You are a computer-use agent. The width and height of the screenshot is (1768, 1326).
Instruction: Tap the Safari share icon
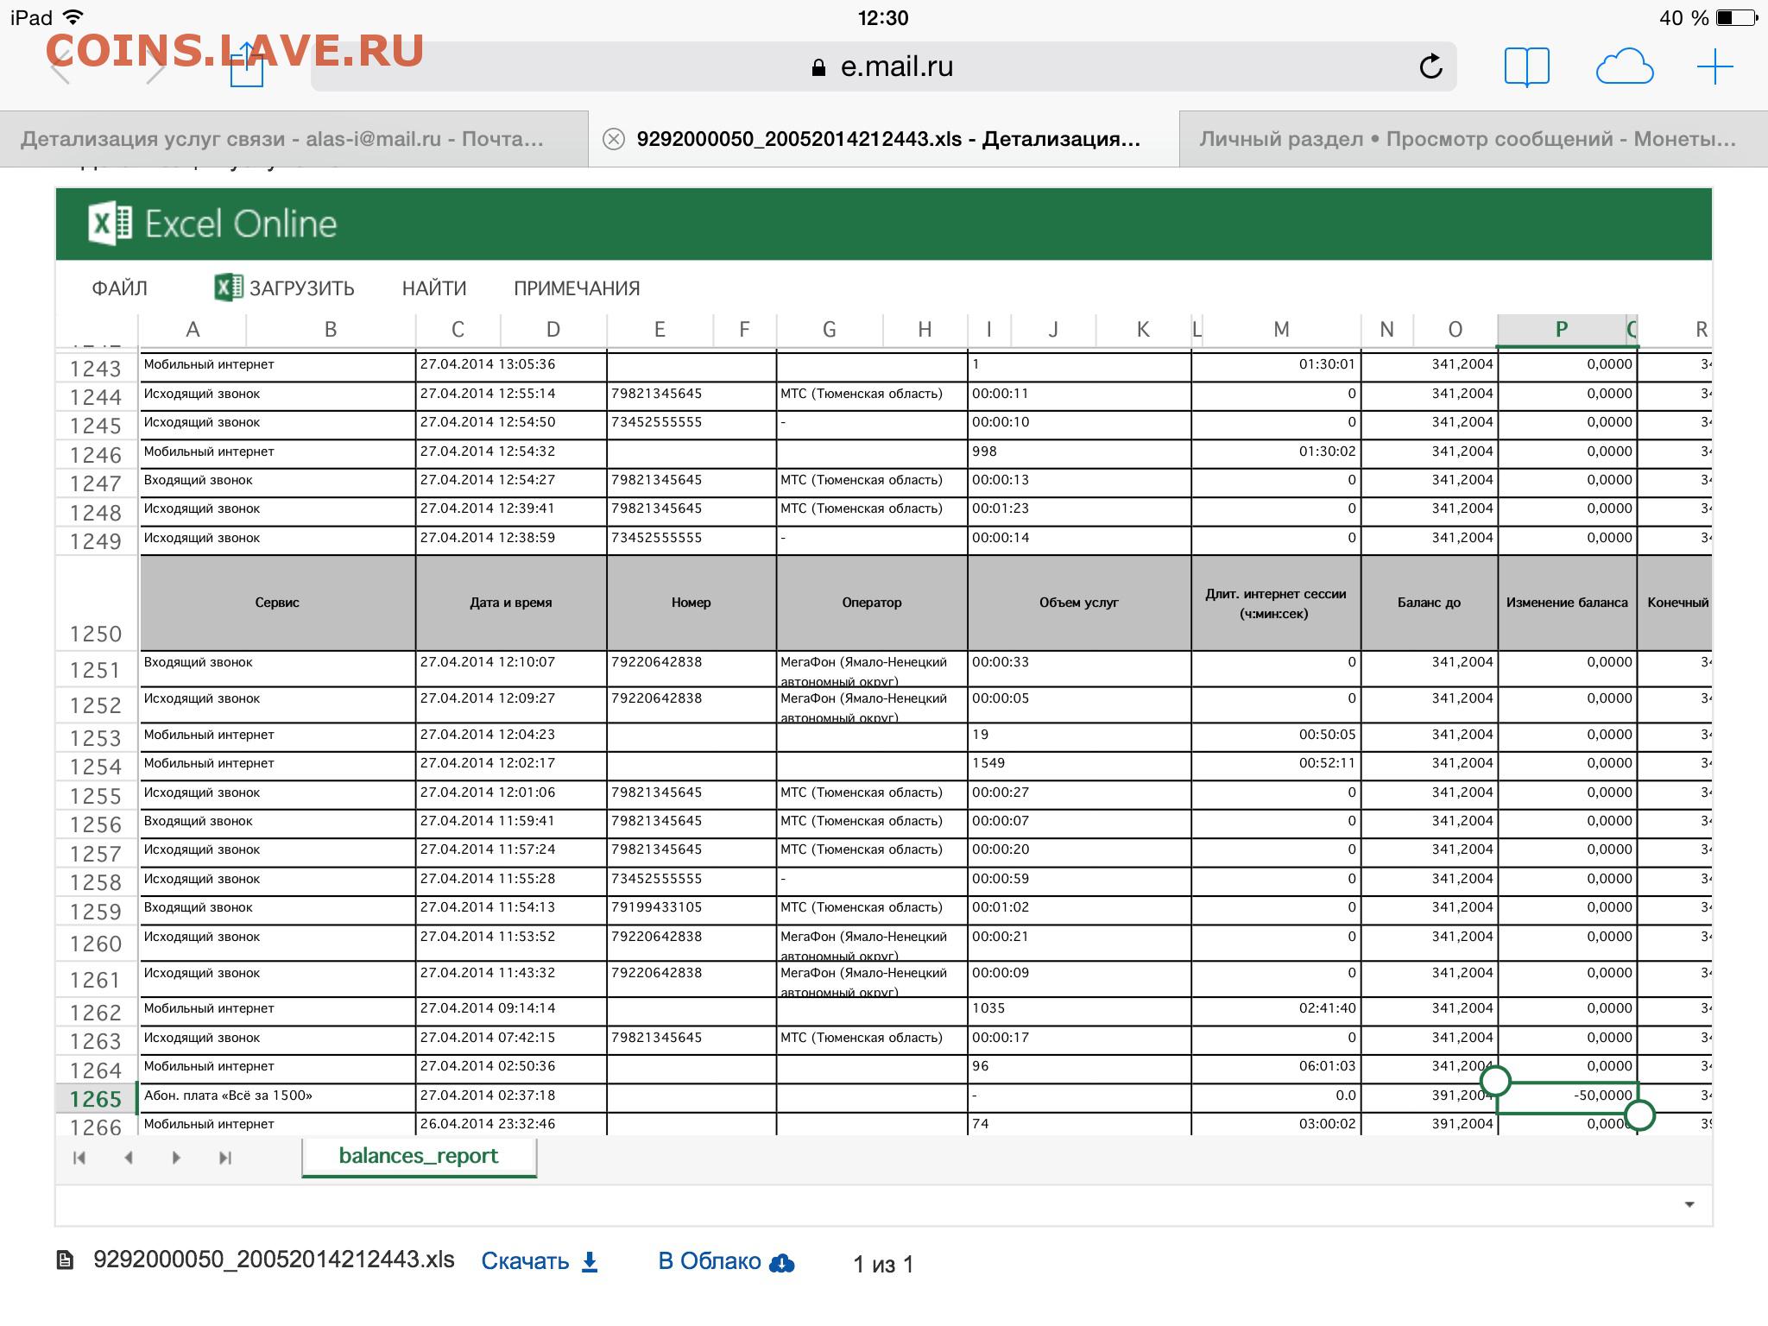[x=247, y=65]
